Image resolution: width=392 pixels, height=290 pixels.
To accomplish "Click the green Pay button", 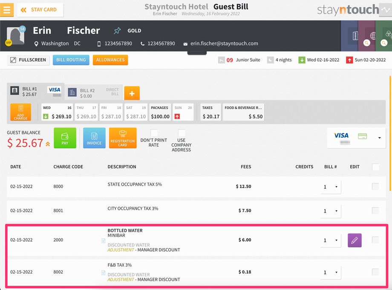I will click(x=65, y=138).
